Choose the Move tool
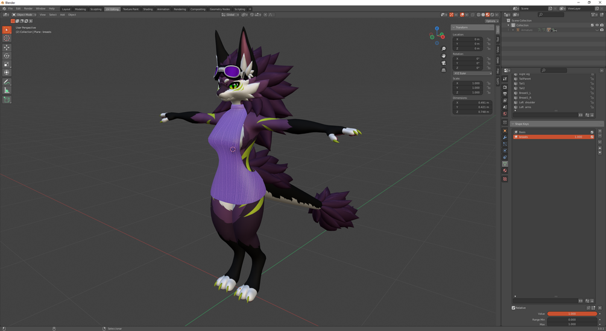The width and height of the screenshot is (606, 331). [7, 48]
